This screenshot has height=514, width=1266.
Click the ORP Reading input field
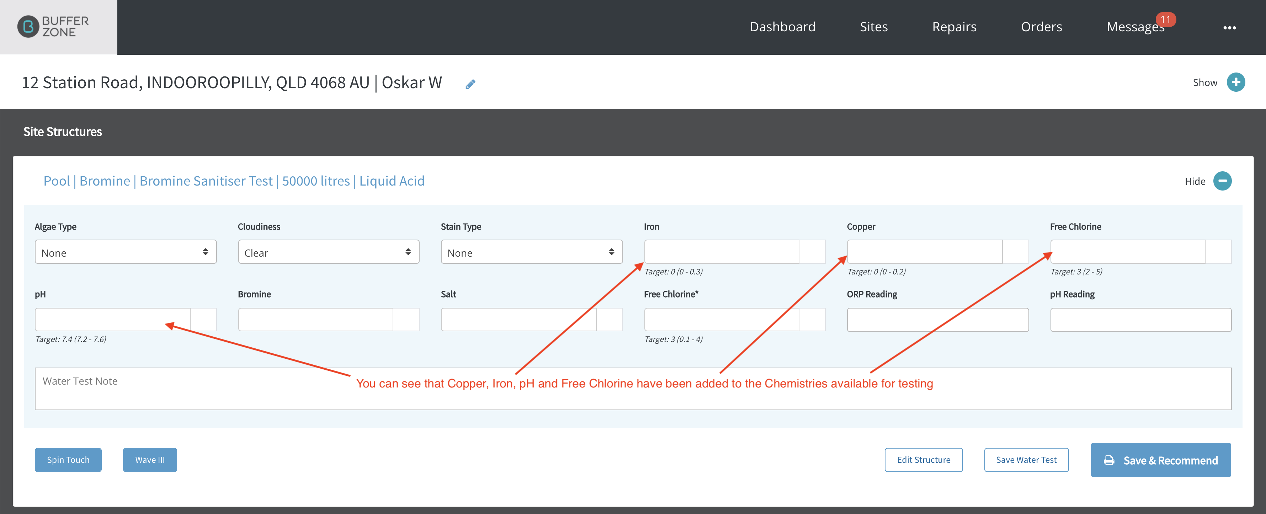pos(938,320)
